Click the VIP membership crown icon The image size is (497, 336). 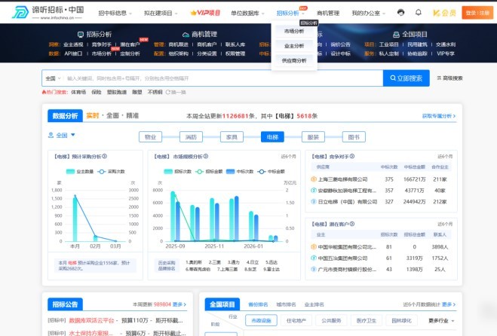[437, 13]
